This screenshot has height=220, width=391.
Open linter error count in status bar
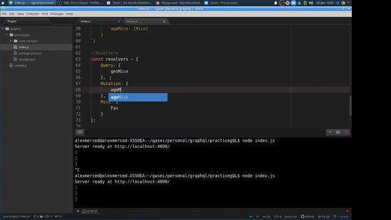(36, 216)
